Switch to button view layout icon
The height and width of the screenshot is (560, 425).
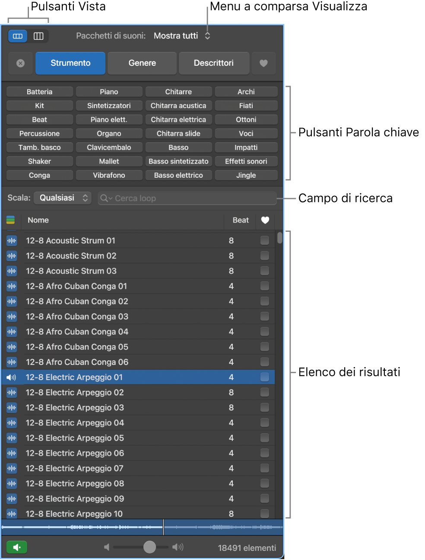pyautogui.click(x=18, y=36)
